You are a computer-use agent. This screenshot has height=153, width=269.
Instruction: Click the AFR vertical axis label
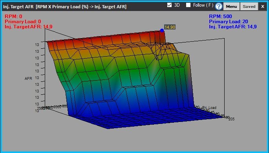click(x=28, y=79)
